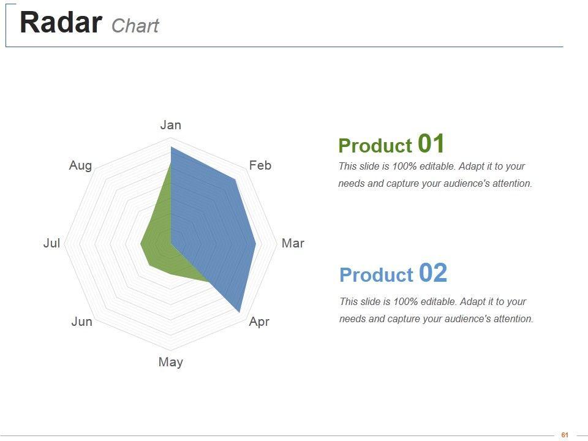Select the large green "01" number

[431, 144]
